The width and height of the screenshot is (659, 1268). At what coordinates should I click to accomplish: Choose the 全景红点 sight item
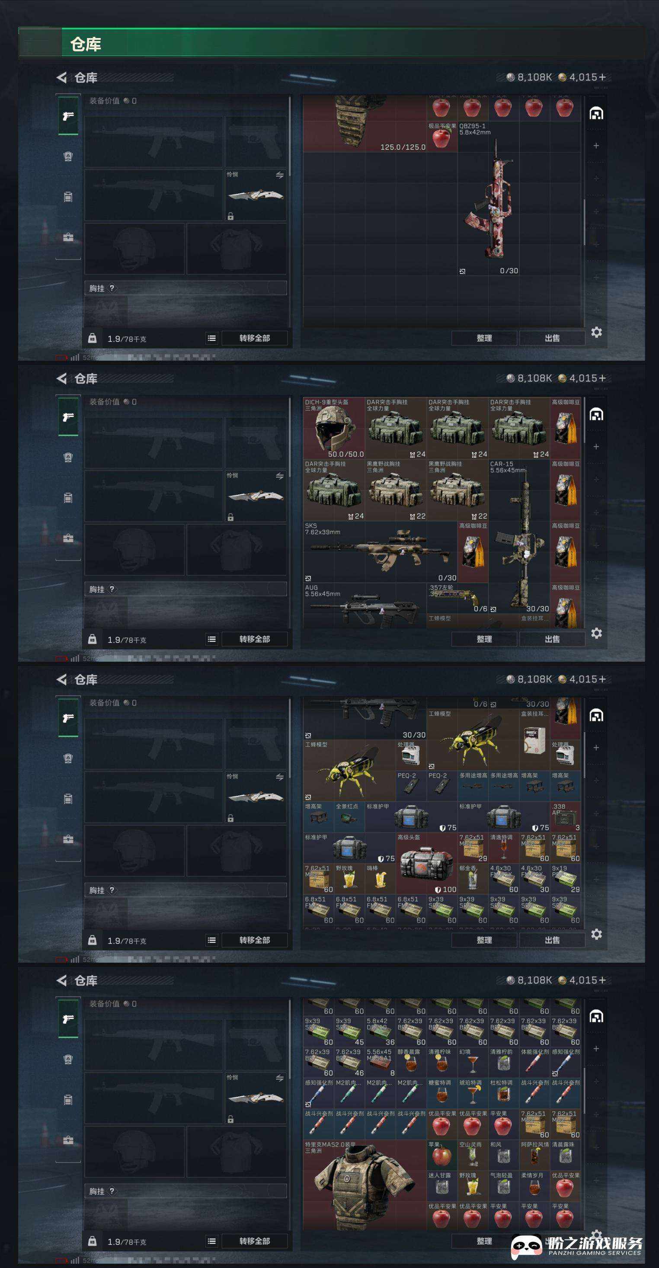point(349,817)
